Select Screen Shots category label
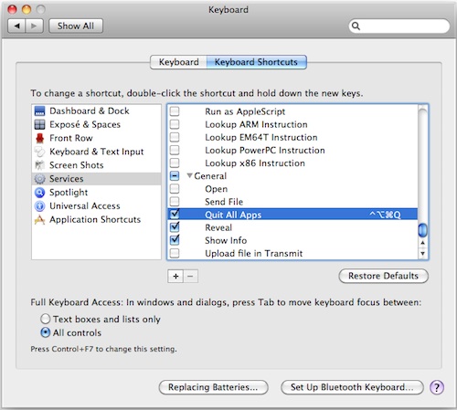 [x=77, y=165]
